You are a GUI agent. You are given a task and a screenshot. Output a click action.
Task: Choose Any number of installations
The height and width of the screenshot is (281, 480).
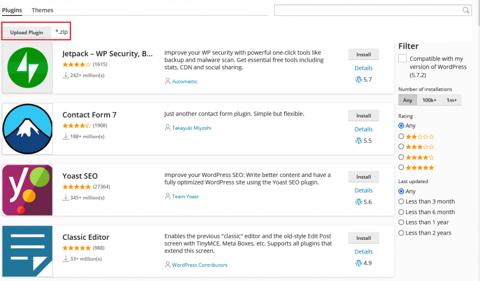pyautogui.click(x=407, y=100)
